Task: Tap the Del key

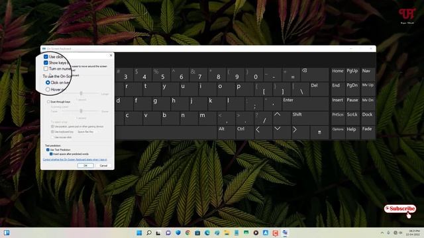Action: (x=319, y=89)
